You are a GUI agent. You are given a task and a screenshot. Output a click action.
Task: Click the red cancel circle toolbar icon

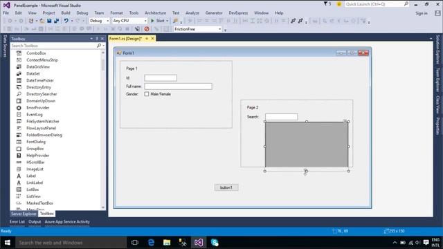click(x=147, y=29)
